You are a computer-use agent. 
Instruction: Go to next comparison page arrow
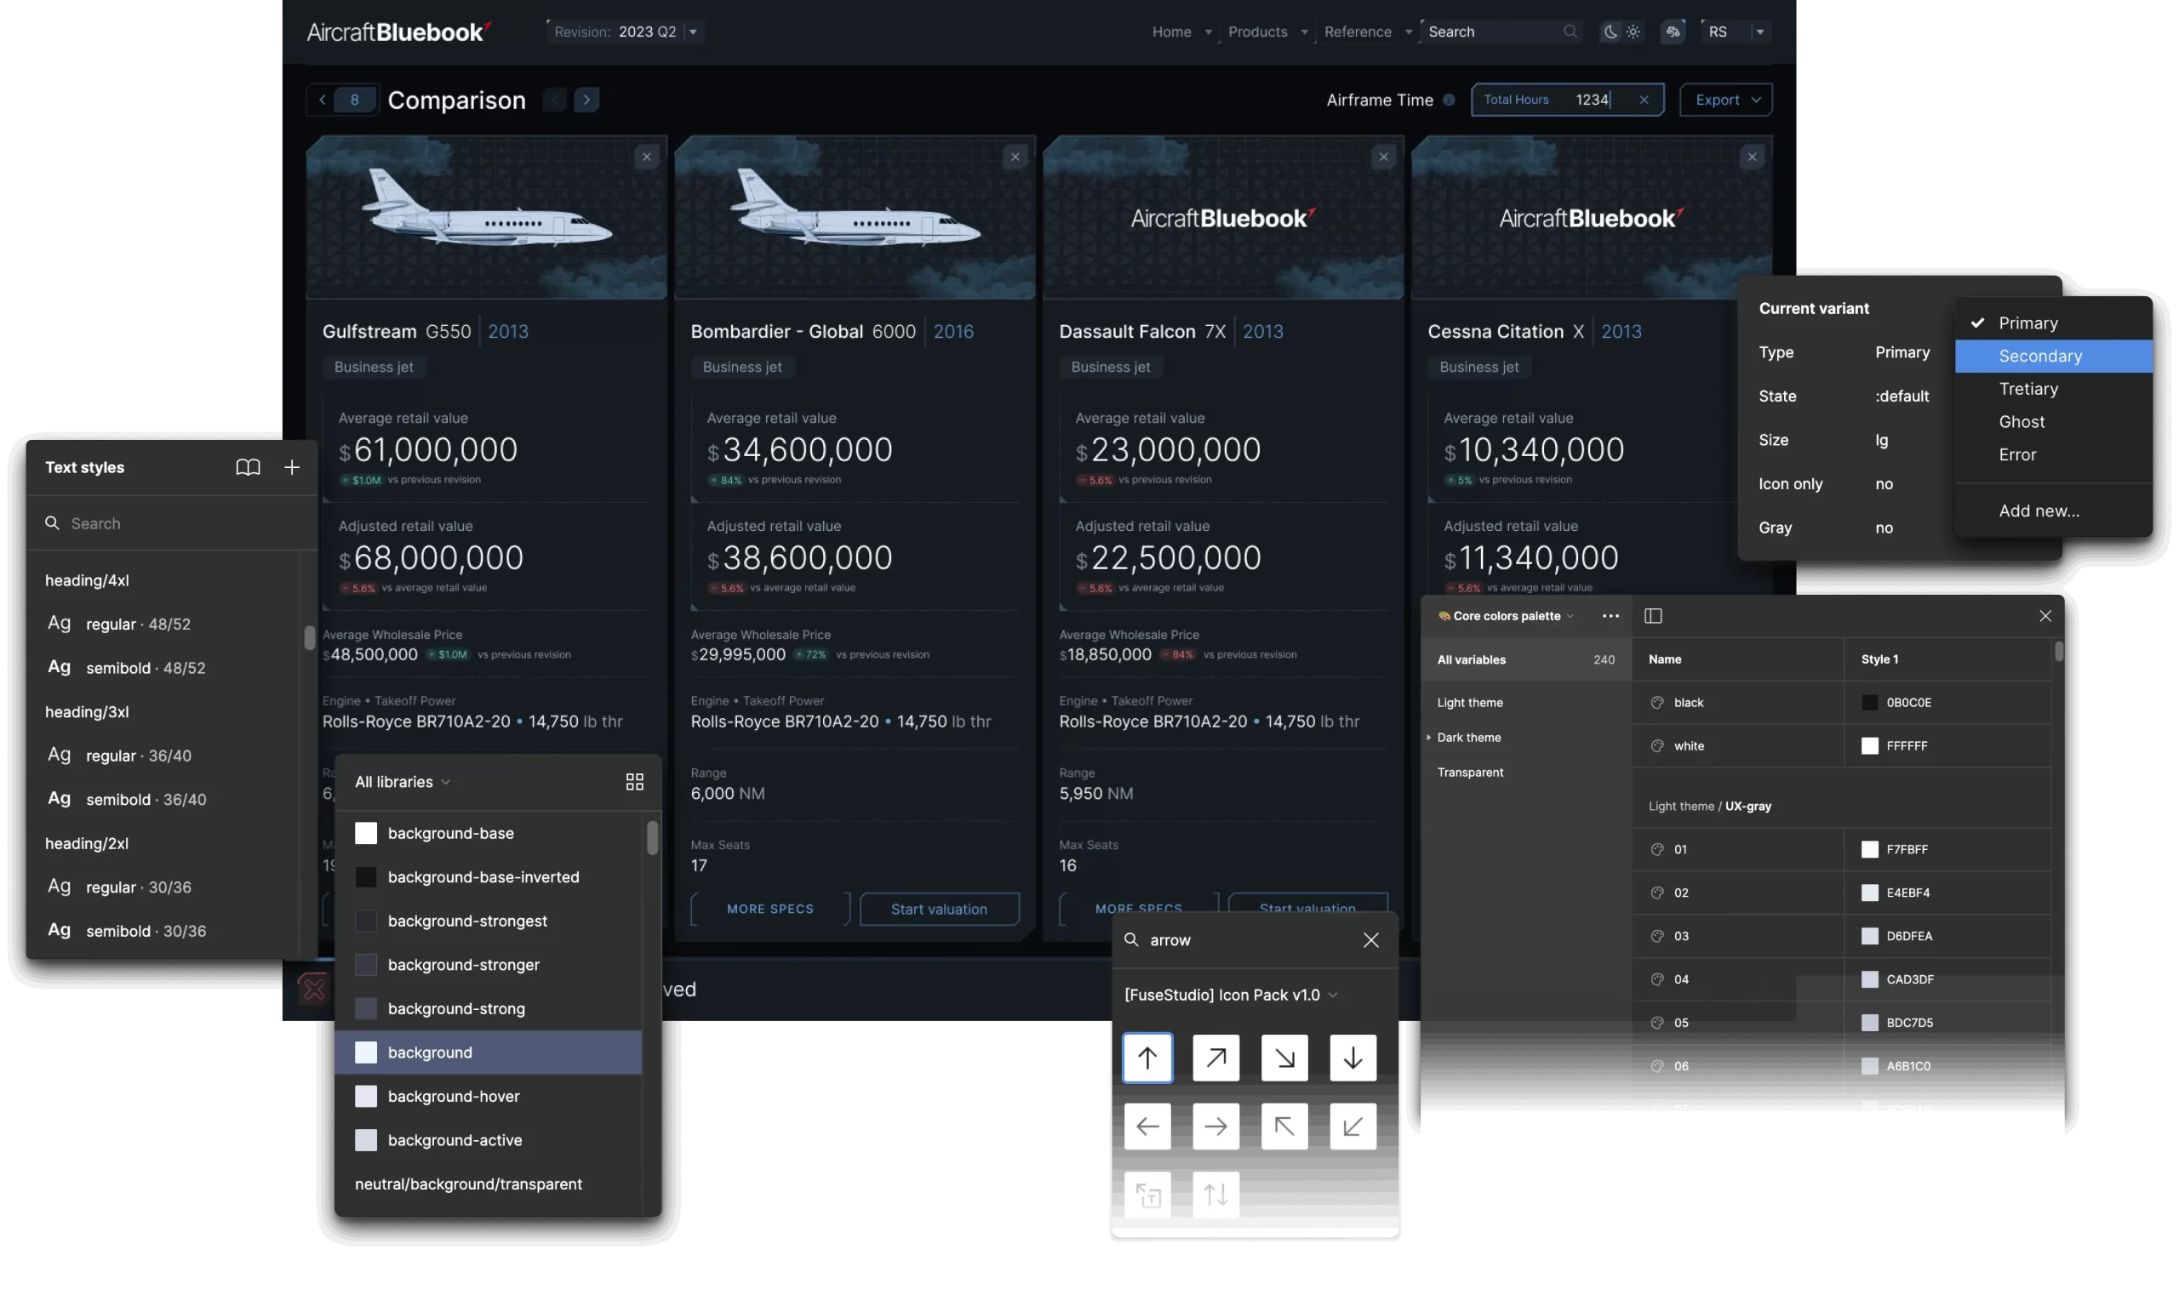(586, 100)
